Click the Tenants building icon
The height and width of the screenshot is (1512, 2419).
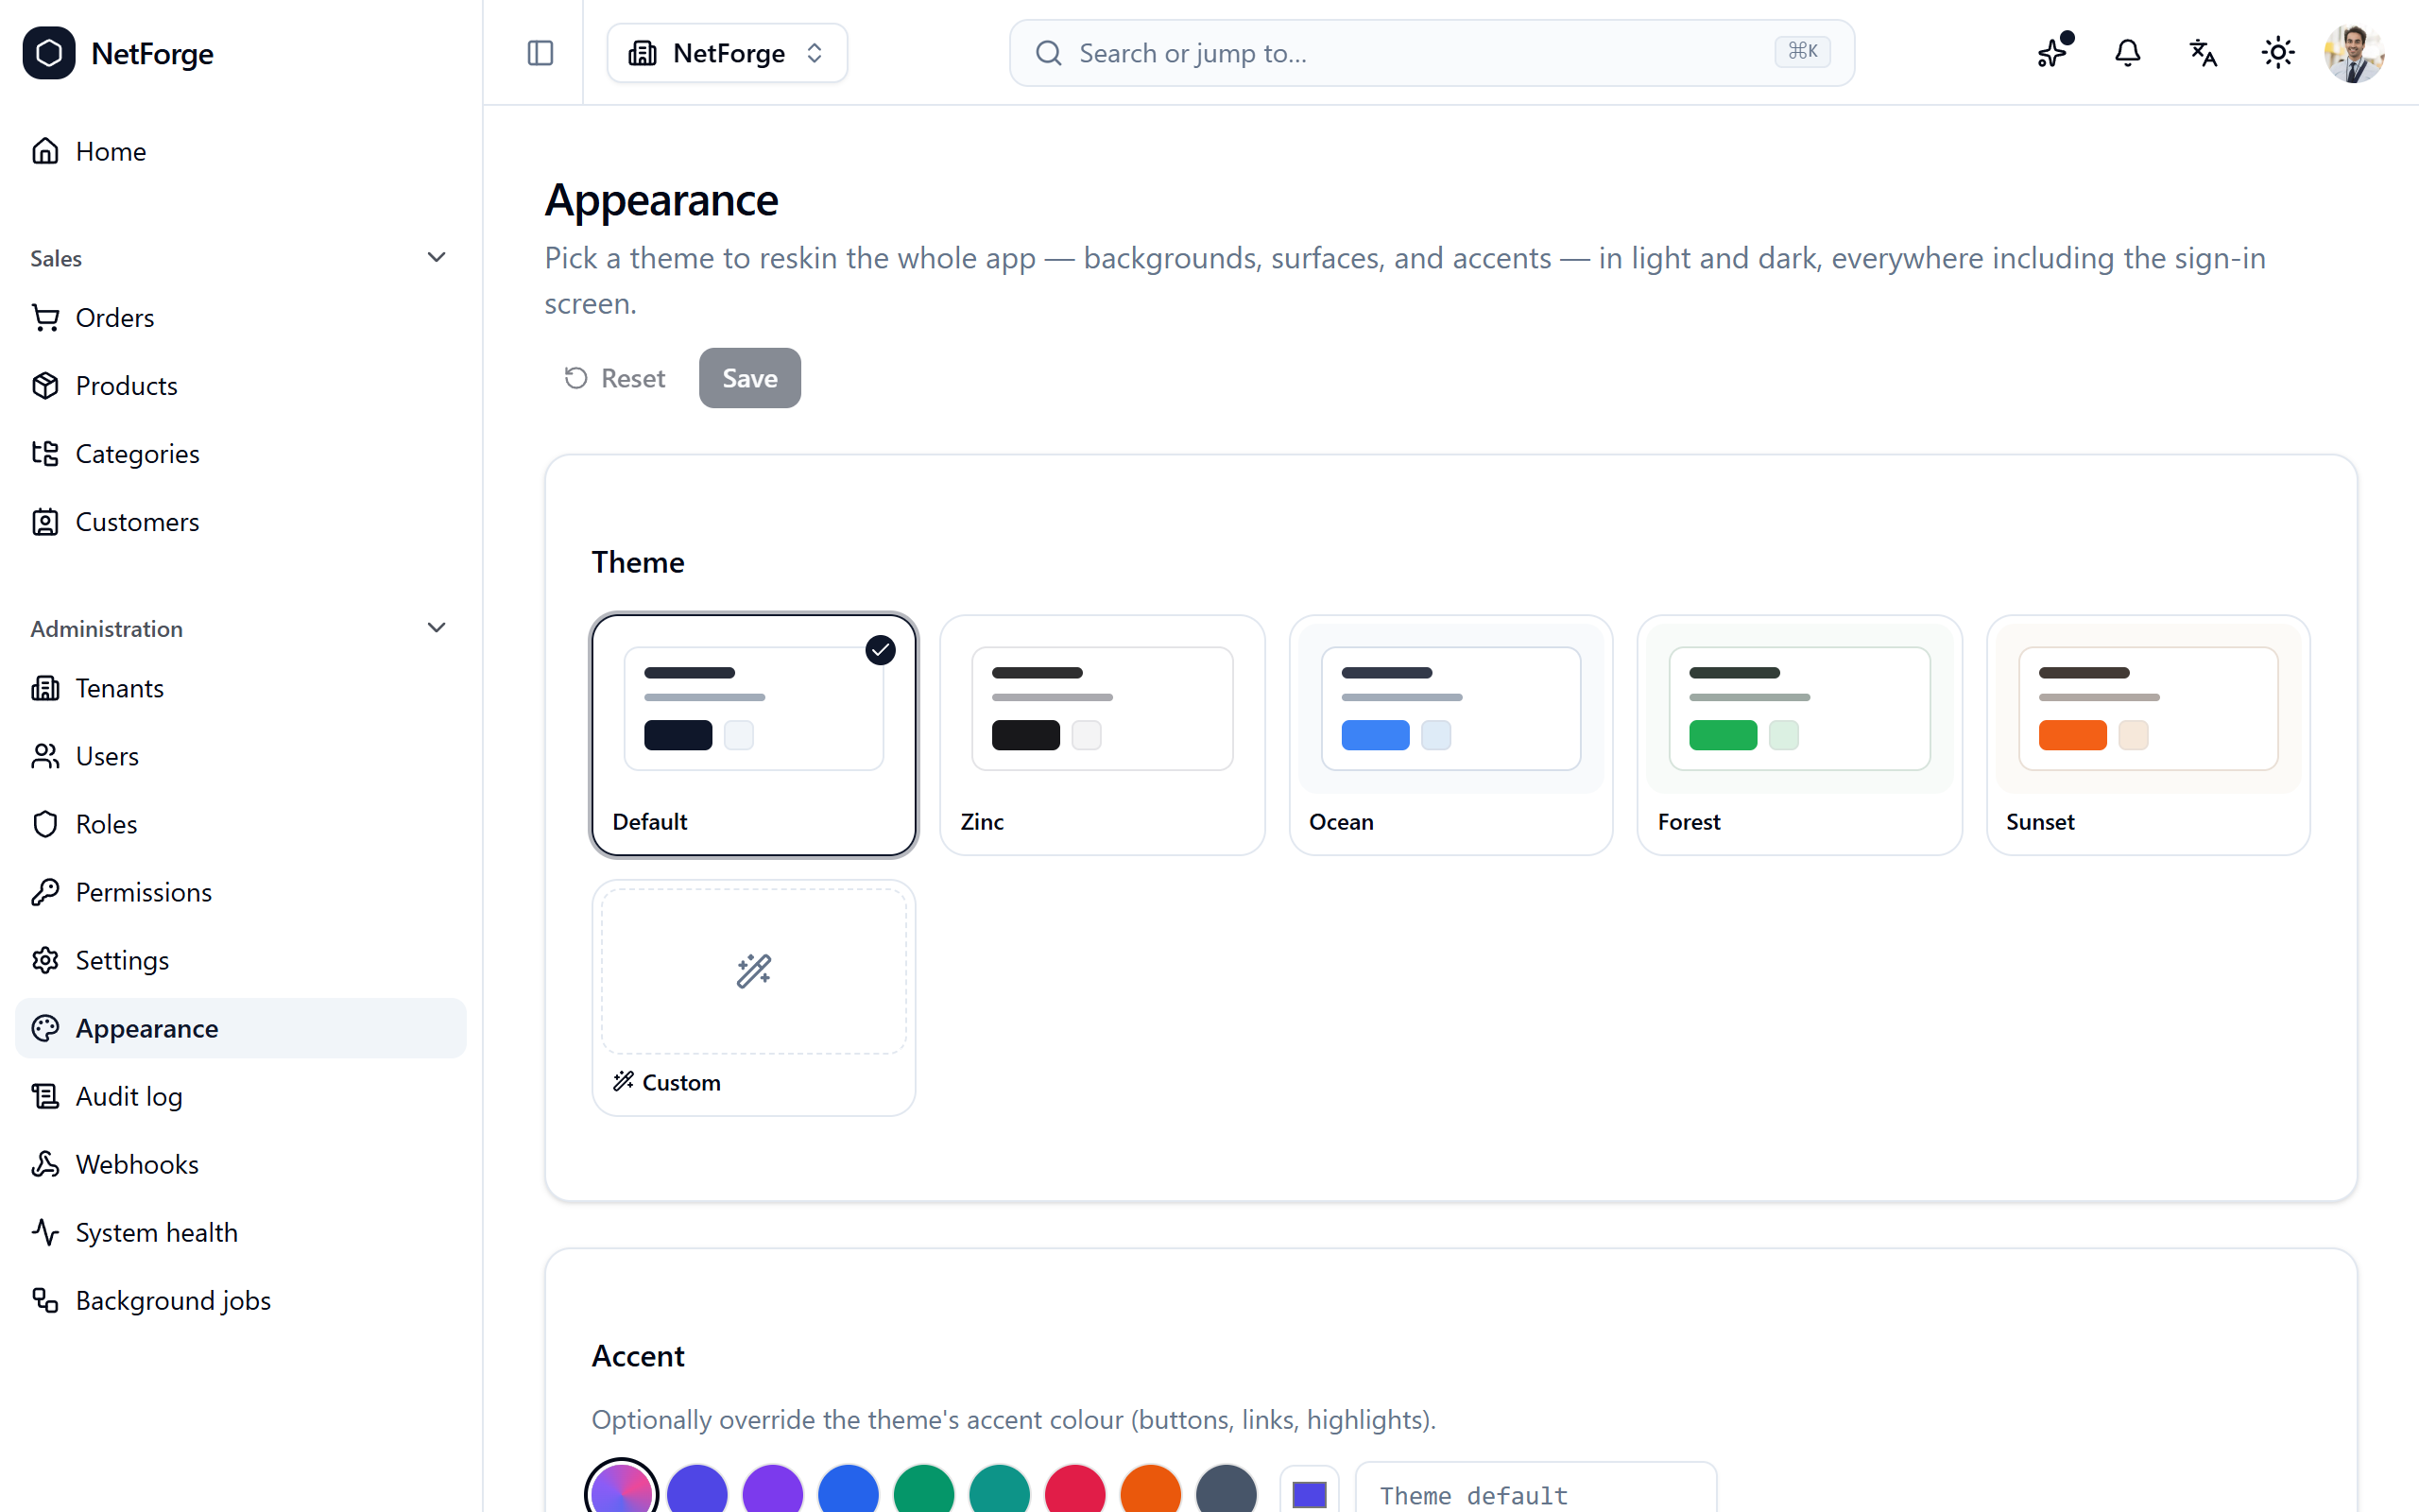click(x=45, y=688)
